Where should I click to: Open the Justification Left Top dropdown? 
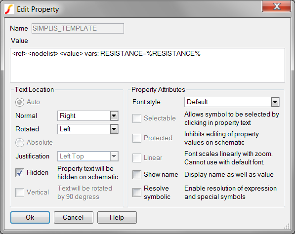coord(88,156)
